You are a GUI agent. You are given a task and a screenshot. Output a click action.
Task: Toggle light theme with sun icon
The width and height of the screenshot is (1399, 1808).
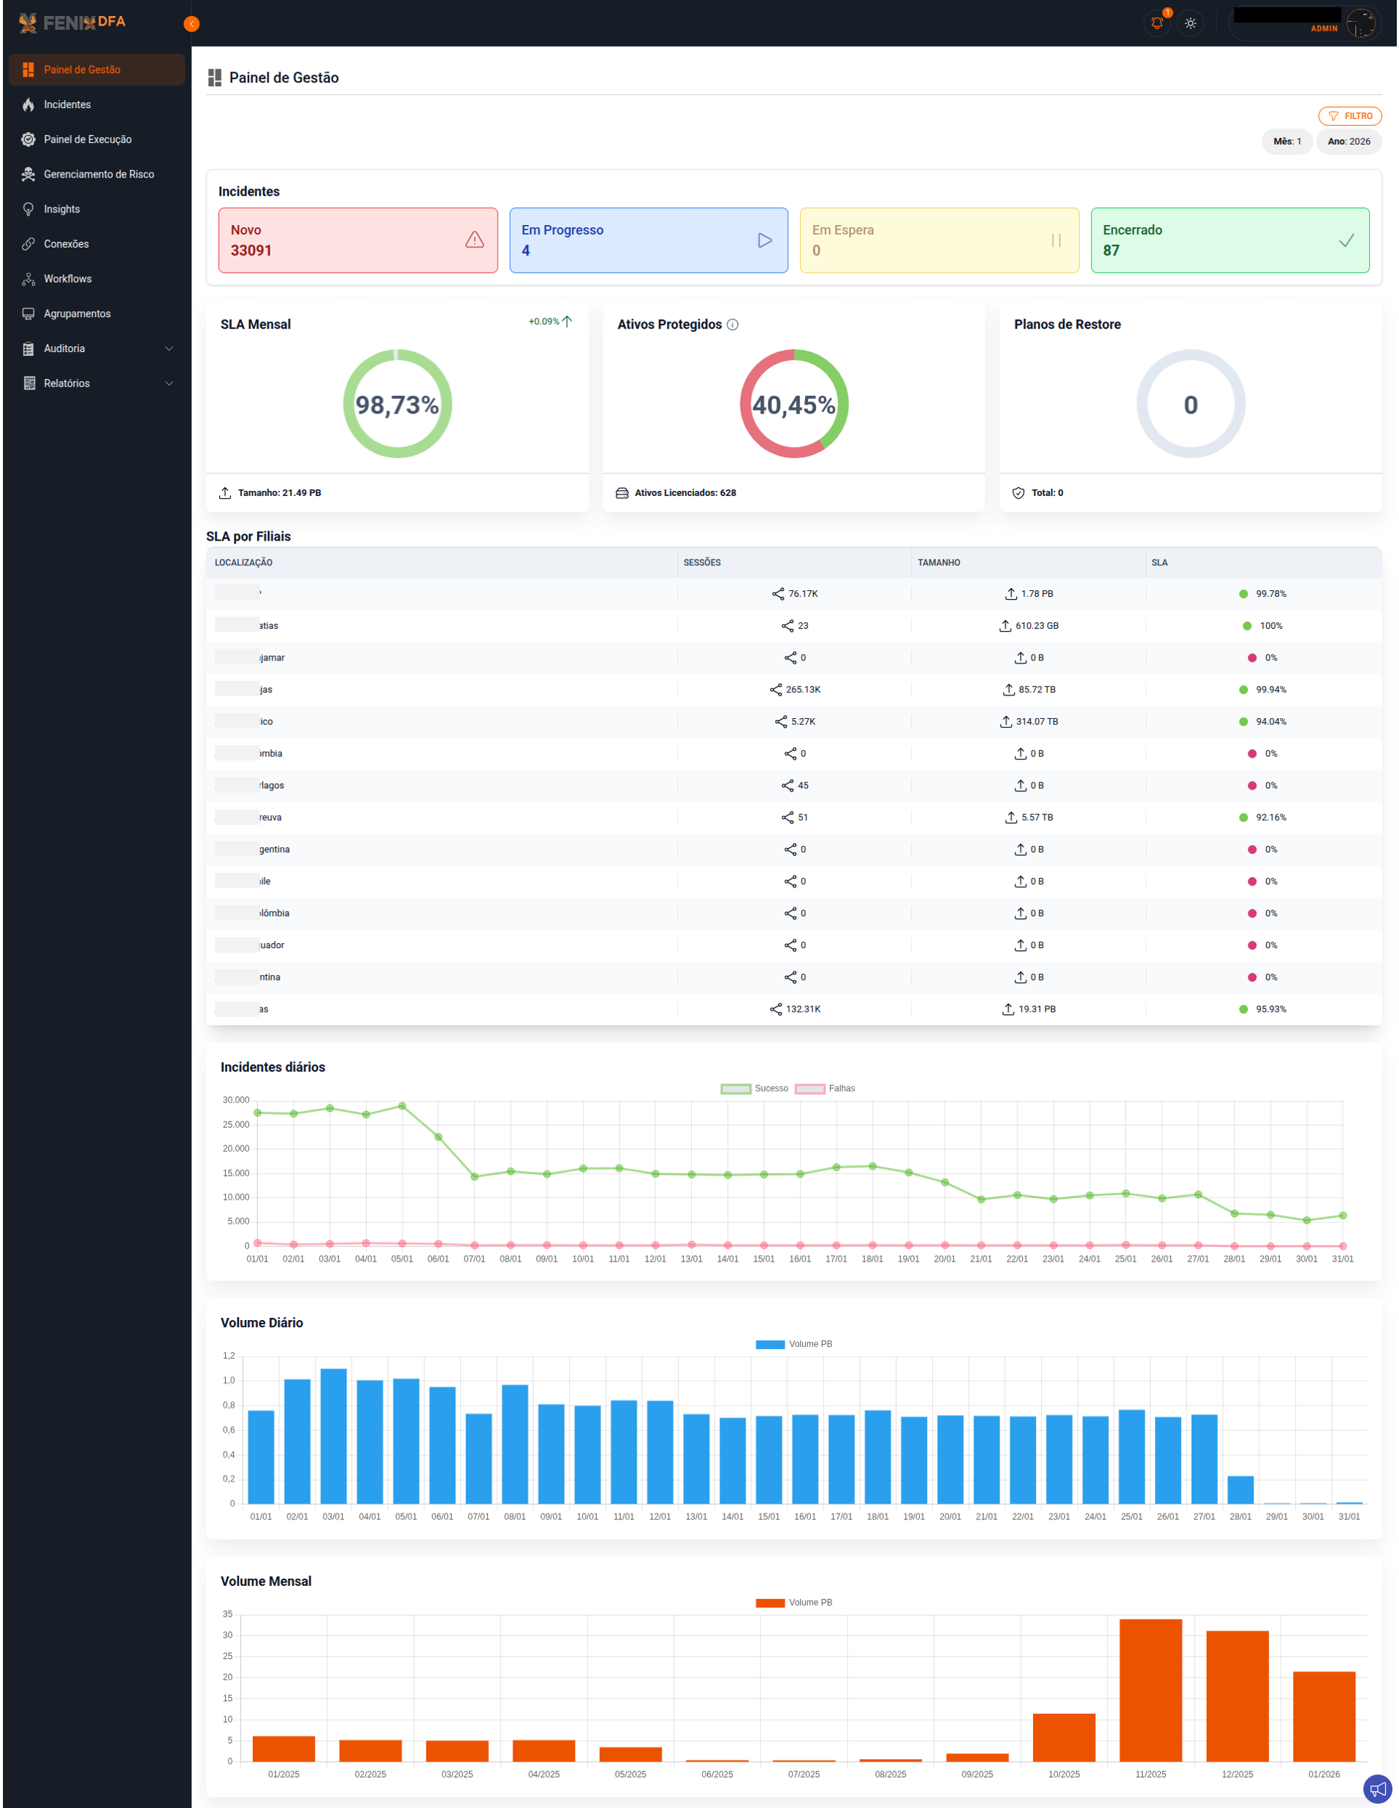(x=1190, y=23)
